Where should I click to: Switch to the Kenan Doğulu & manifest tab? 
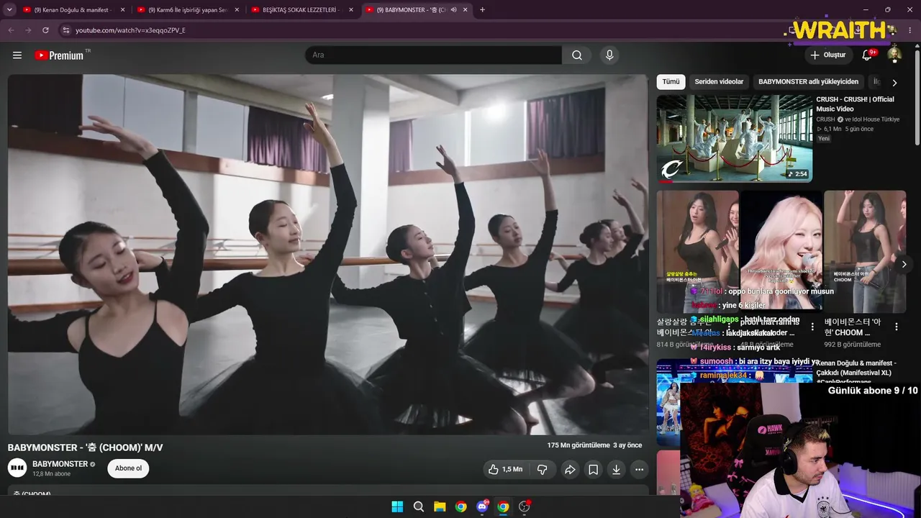pyautogui.click(x=72, y=9)
